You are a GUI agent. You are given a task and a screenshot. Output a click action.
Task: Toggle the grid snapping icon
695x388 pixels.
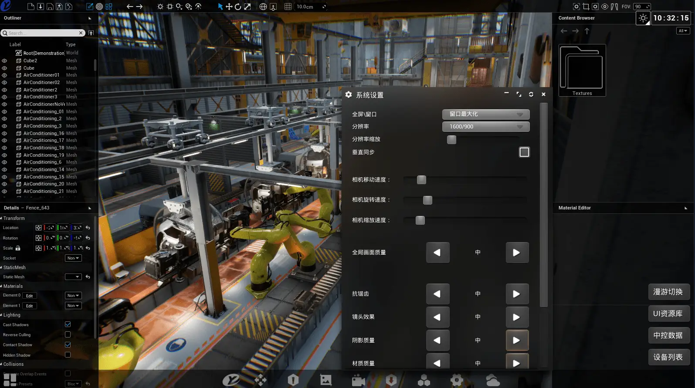[x=288, y=7]
